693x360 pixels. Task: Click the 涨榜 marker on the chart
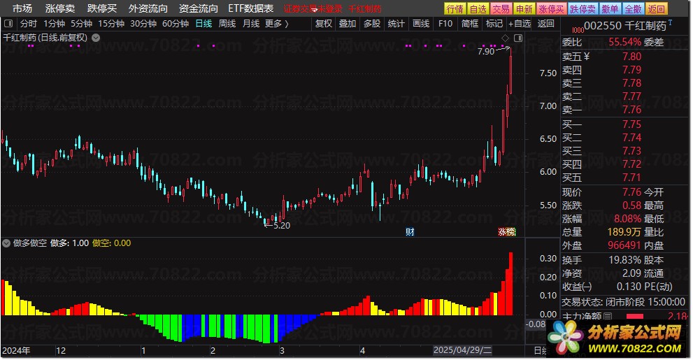click(x=507, y=231)
